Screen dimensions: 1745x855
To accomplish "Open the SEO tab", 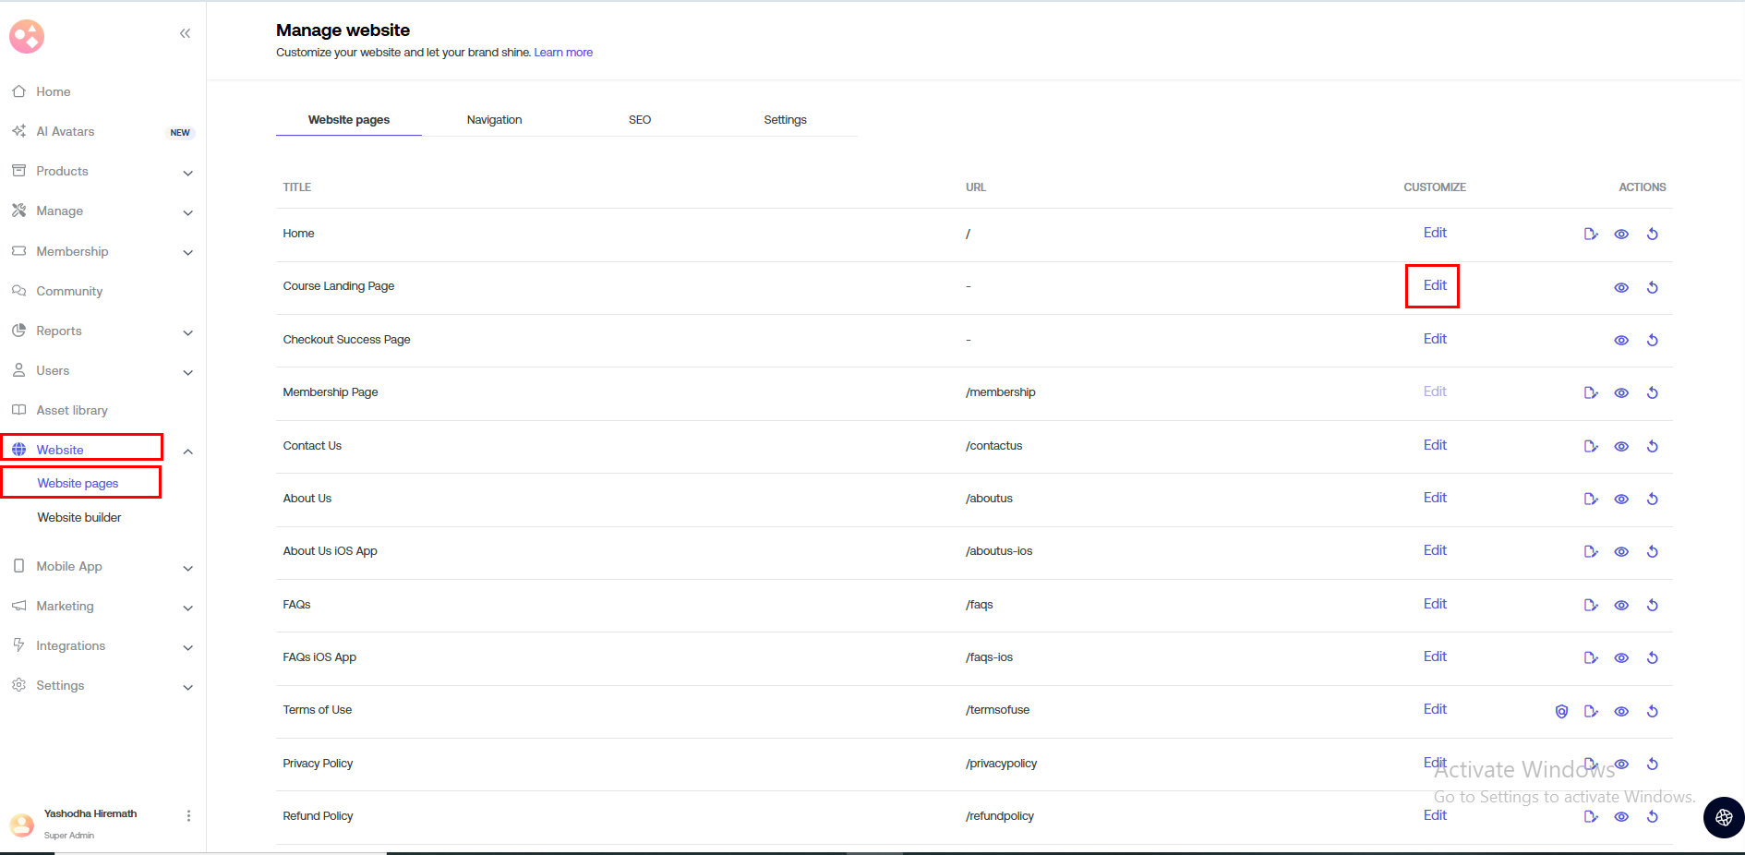I will (640, 120).
